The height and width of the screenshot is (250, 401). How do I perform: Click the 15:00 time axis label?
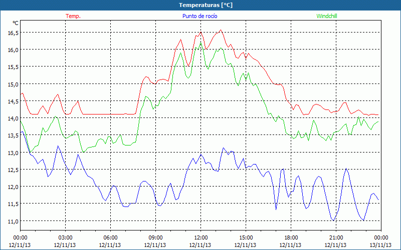coord(246,238)
